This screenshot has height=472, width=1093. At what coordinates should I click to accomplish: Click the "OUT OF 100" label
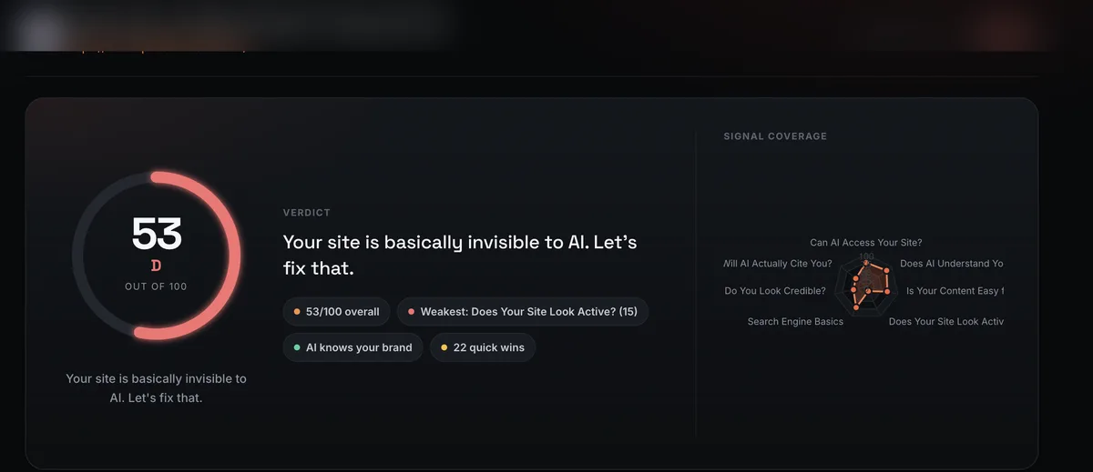click(x=157, y=286)
